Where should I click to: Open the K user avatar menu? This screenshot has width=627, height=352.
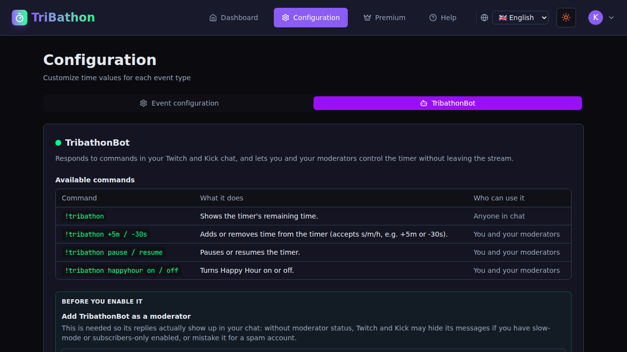pyautogui.click(x=601, y=18)
